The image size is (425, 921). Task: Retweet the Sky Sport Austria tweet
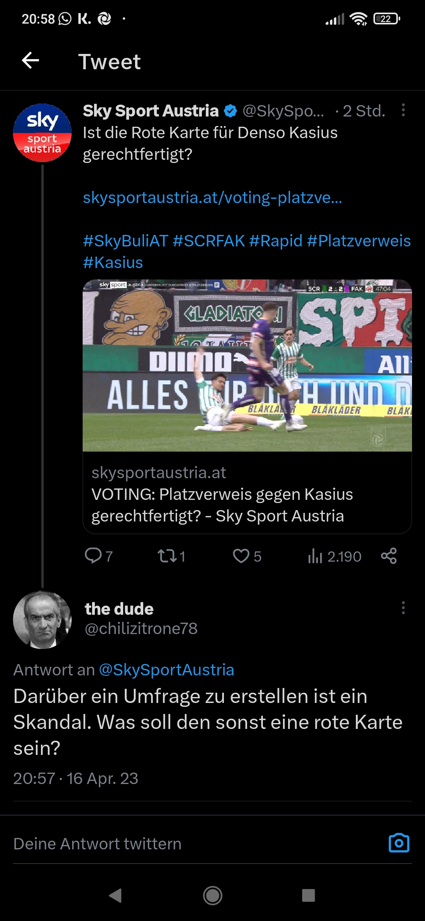(x=171, y=556)
